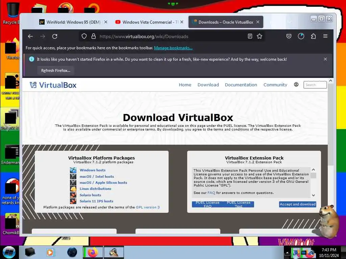346x259 pixels.
Task: Reload the page with the refresh icon
Action: click(55, 36)
